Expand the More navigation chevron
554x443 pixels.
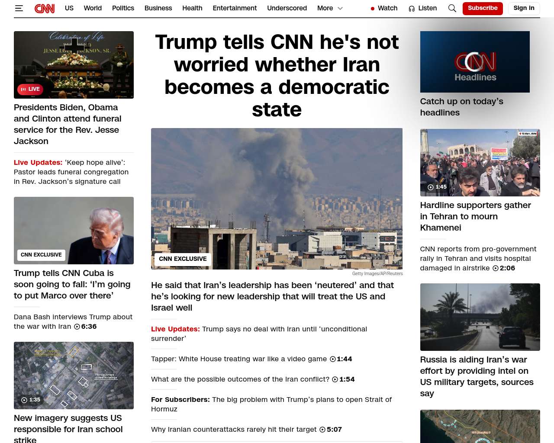tap(340, 8)
